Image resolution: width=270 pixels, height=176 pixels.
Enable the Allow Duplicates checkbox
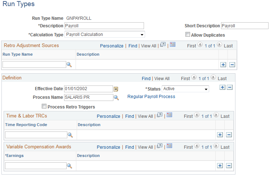click(188, 34)
